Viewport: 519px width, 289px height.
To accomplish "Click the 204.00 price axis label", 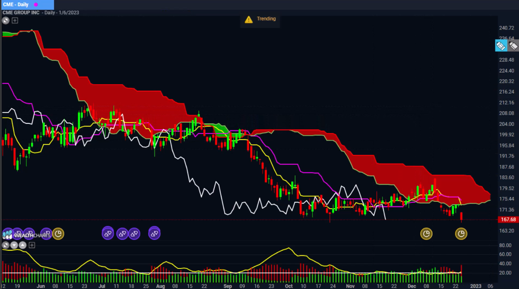I will click(x=506, y=124).
